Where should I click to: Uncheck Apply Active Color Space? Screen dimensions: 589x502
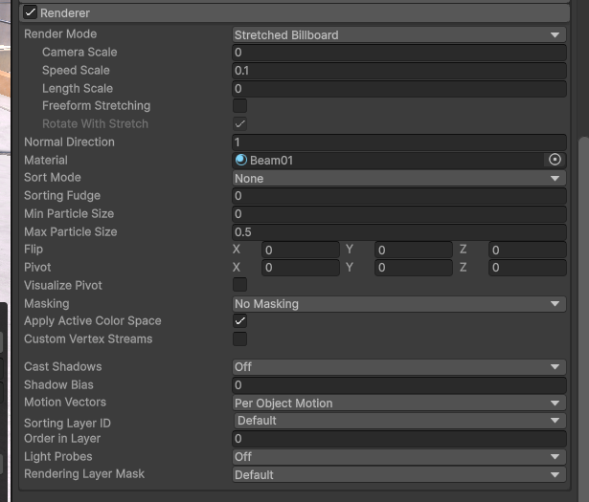point(240,321)
